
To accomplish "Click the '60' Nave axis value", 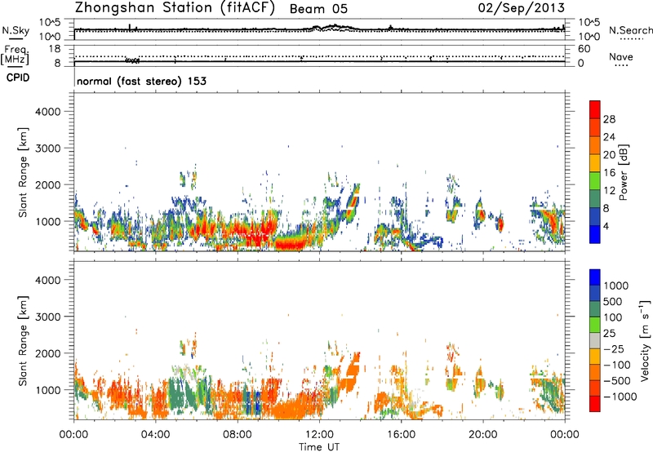I will click(584, 49).
